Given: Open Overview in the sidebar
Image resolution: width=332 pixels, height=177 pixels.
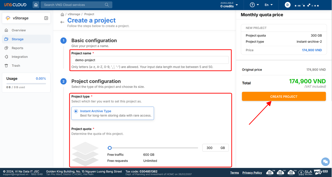Looking at the screenshot, I should (19, 30).
